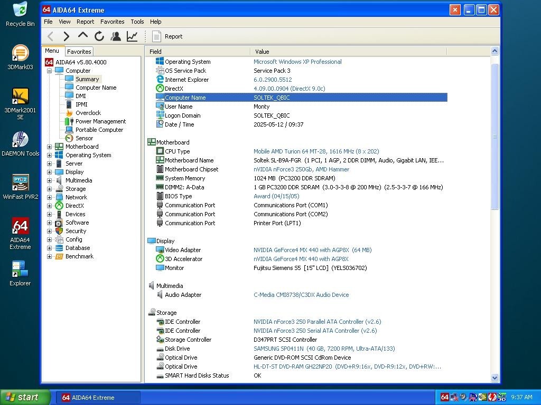Open the Recycle Bin desktop icon
Screen dimensions: 541x405
(x=21, y=14)
